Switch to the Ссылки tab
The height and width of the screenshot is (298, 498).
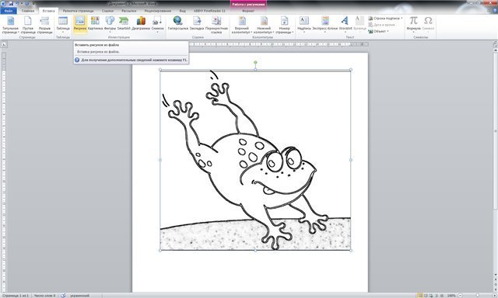107,11
